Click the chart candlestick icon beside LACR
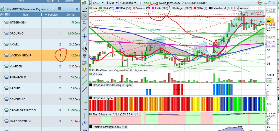The height and width of the screenshot is (131, 279). (x=84, y=3)
